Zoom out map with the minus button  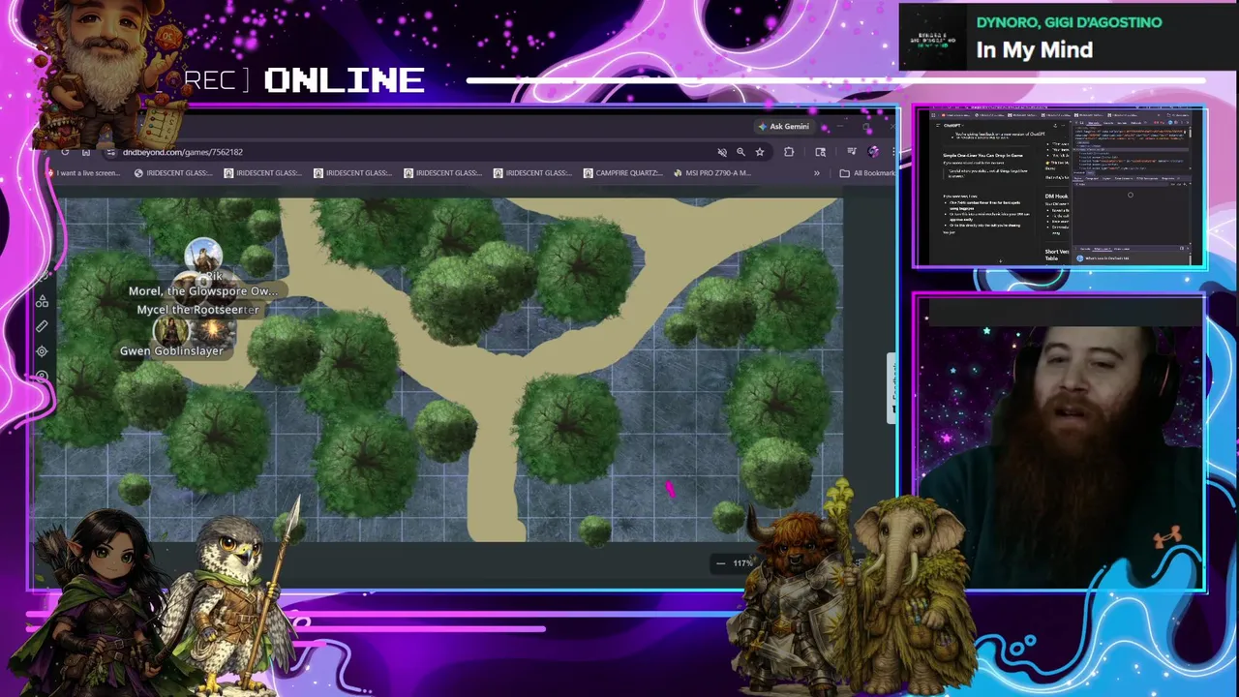tap(720, 563)
